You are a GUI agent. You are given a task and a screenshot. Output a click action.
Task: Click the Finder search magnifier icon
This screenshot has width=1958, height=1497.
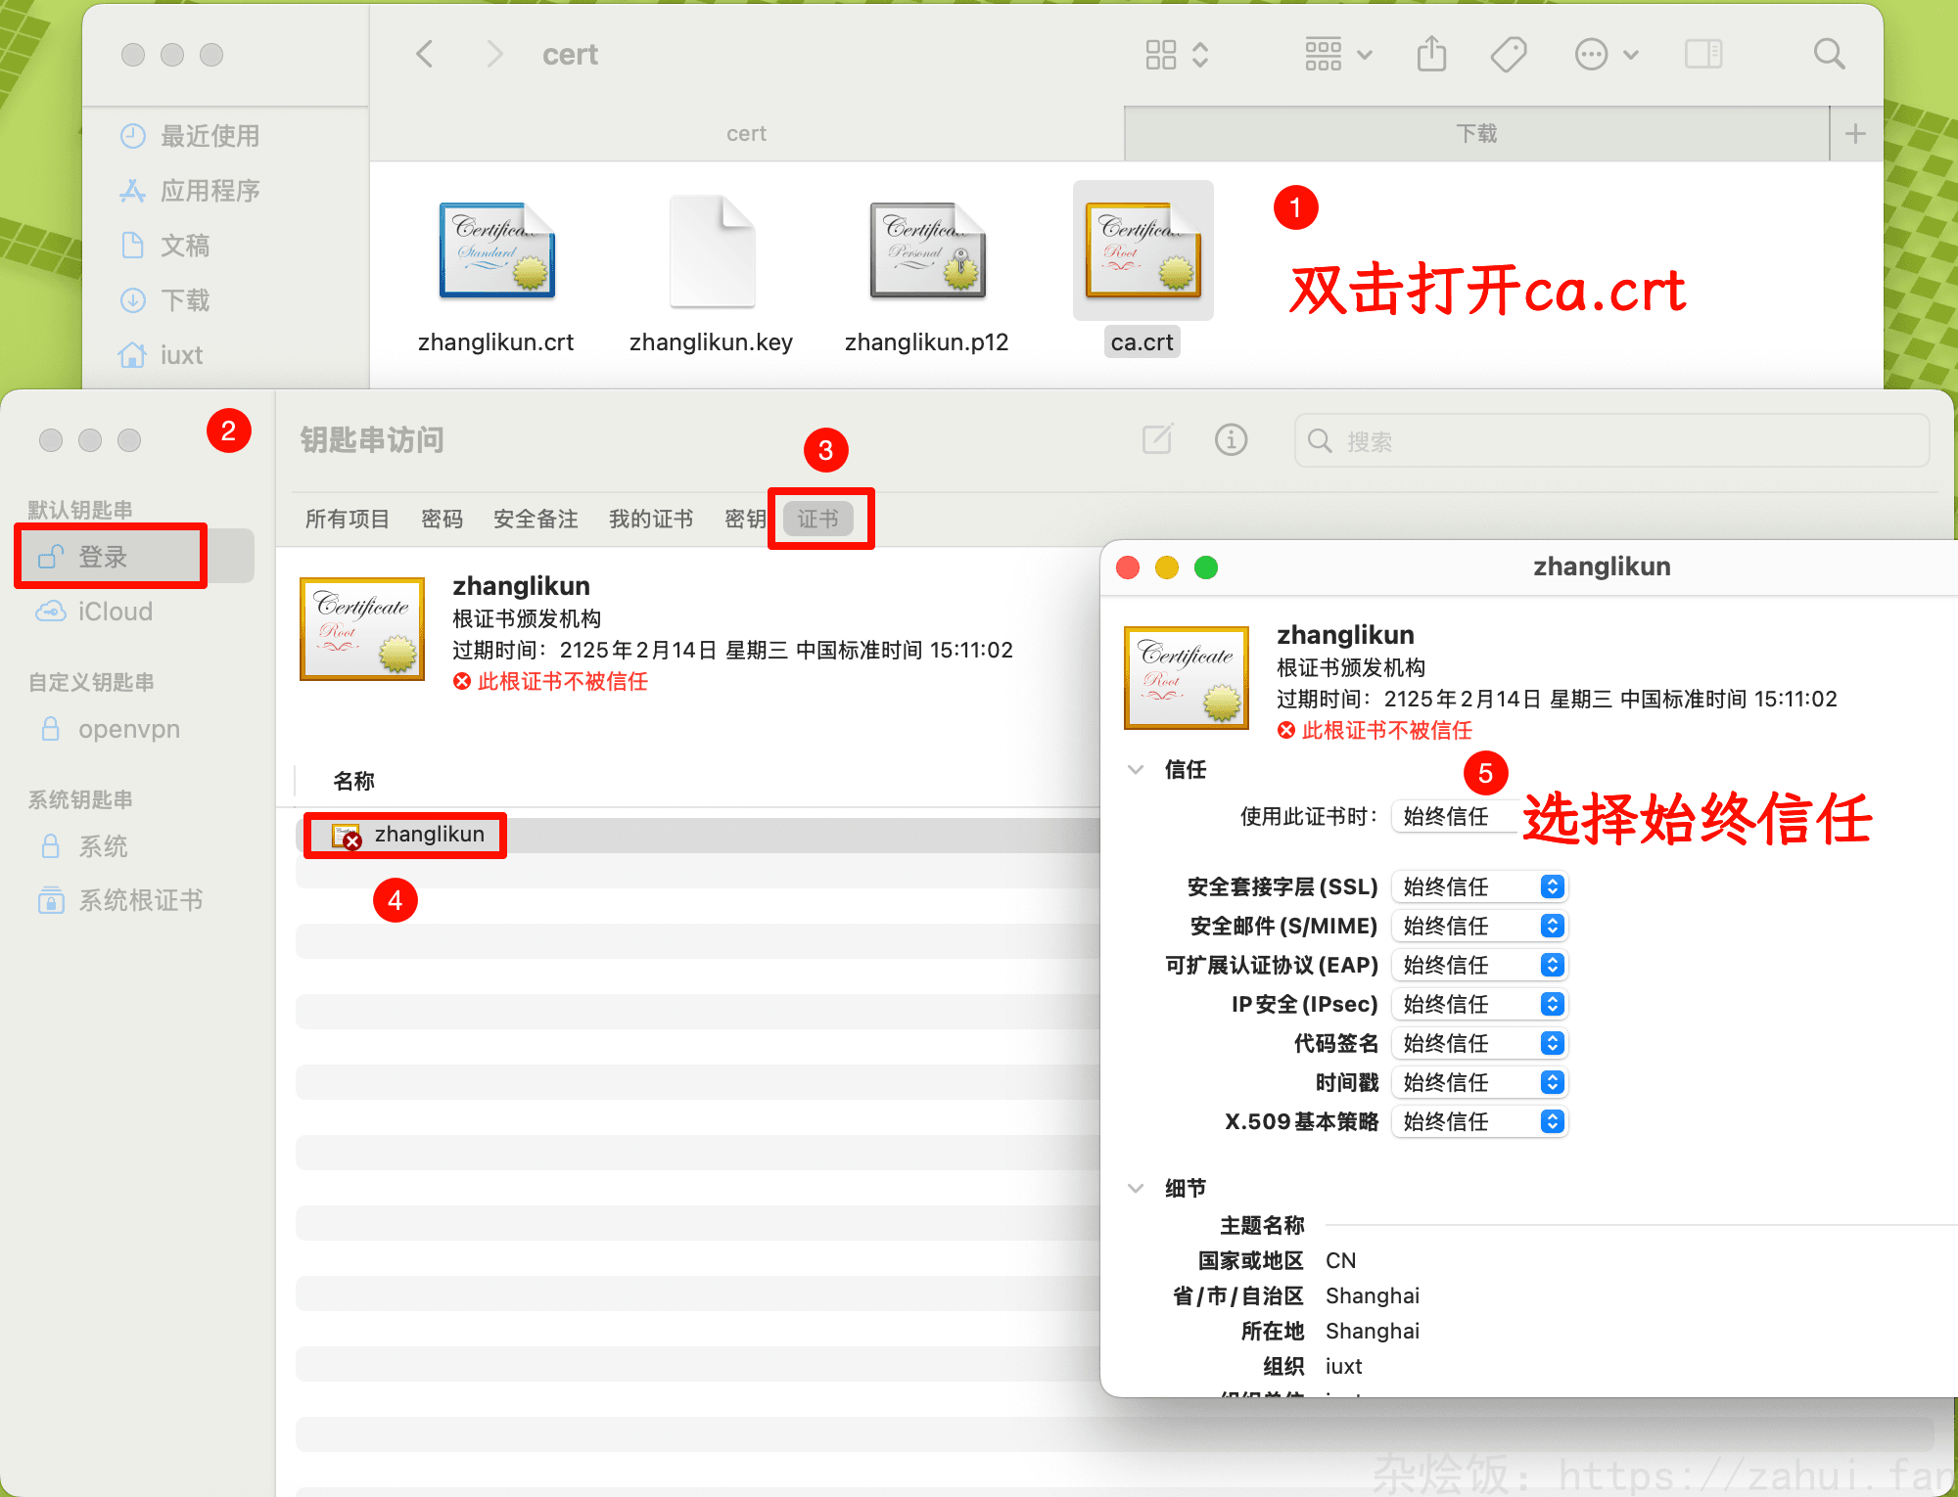pyautogui.click(x=1828, y=54)
